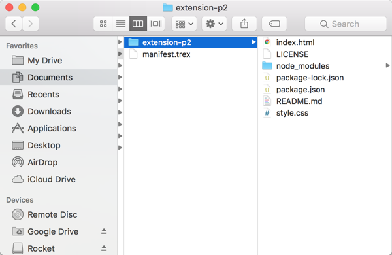The width and height of the screenshot is (392, 255).
Task: Select the LICENSE file
Action: [x=325, y=54]
